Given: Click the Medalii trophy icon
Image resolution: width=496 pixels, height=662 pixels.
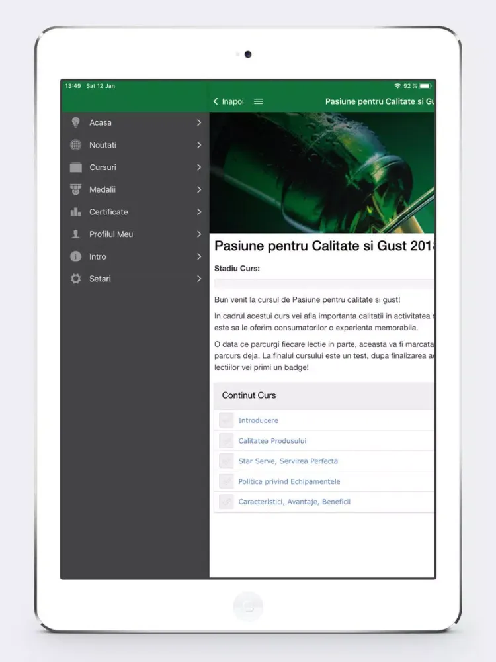Looking at the screenshot, I should 75,189.
